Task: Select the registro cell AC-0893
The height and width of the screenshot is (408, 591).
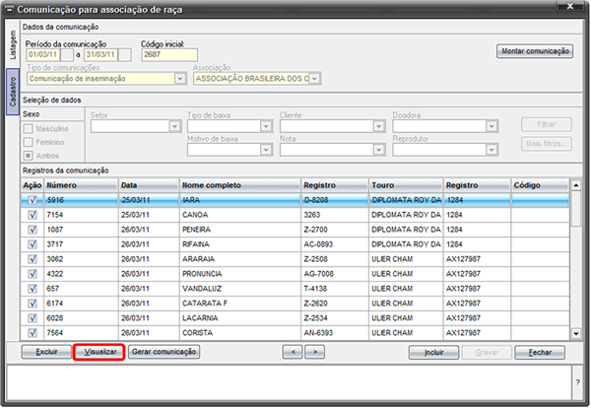Action: coord(335,244)
